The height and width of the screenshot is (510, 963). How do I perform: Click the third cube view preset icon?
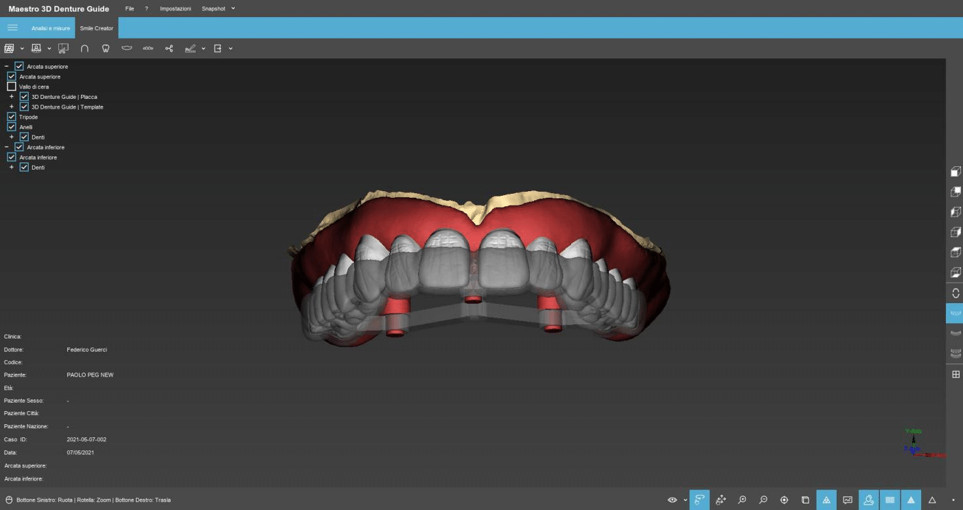pyautogui.click(x=955, y=212)
